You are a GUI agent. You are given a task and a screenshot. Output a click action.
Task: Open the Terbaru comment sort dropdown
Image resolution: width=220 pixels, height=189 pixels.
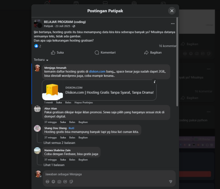coord(41,60)
